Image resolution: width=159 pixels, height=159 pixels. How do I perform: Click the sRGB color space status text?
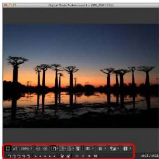pos(150,156)
